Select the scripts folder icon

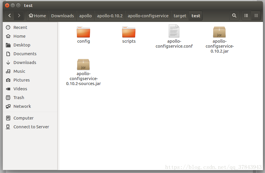tap(129, 32)
